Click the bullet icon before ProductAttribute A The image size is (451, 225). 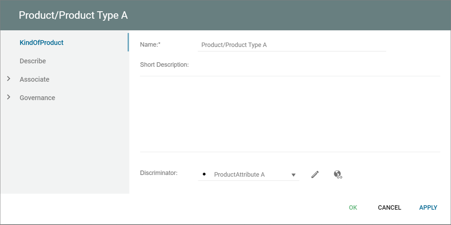(x=204, y=174)
